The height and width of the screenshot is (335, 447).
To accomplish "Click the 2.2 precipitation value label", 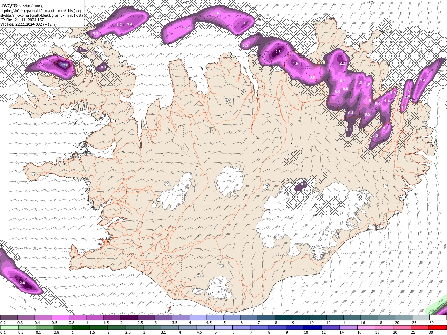I will pos(342,63).
